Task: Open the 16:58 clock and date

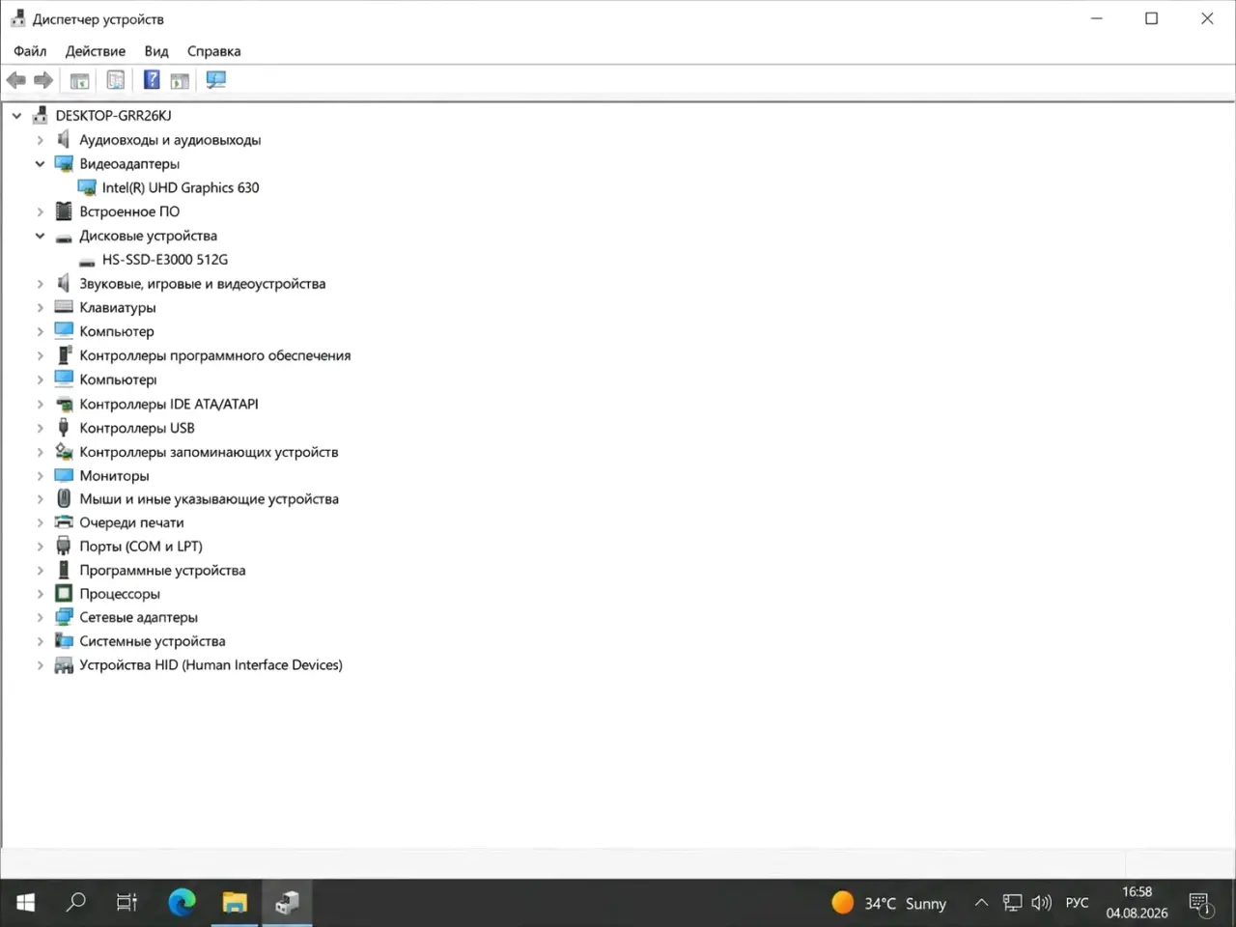Action: click(1137, 902)
